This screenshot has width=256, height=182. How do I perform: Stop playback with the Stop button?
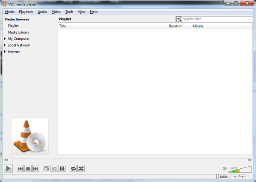tap(28, 168)
